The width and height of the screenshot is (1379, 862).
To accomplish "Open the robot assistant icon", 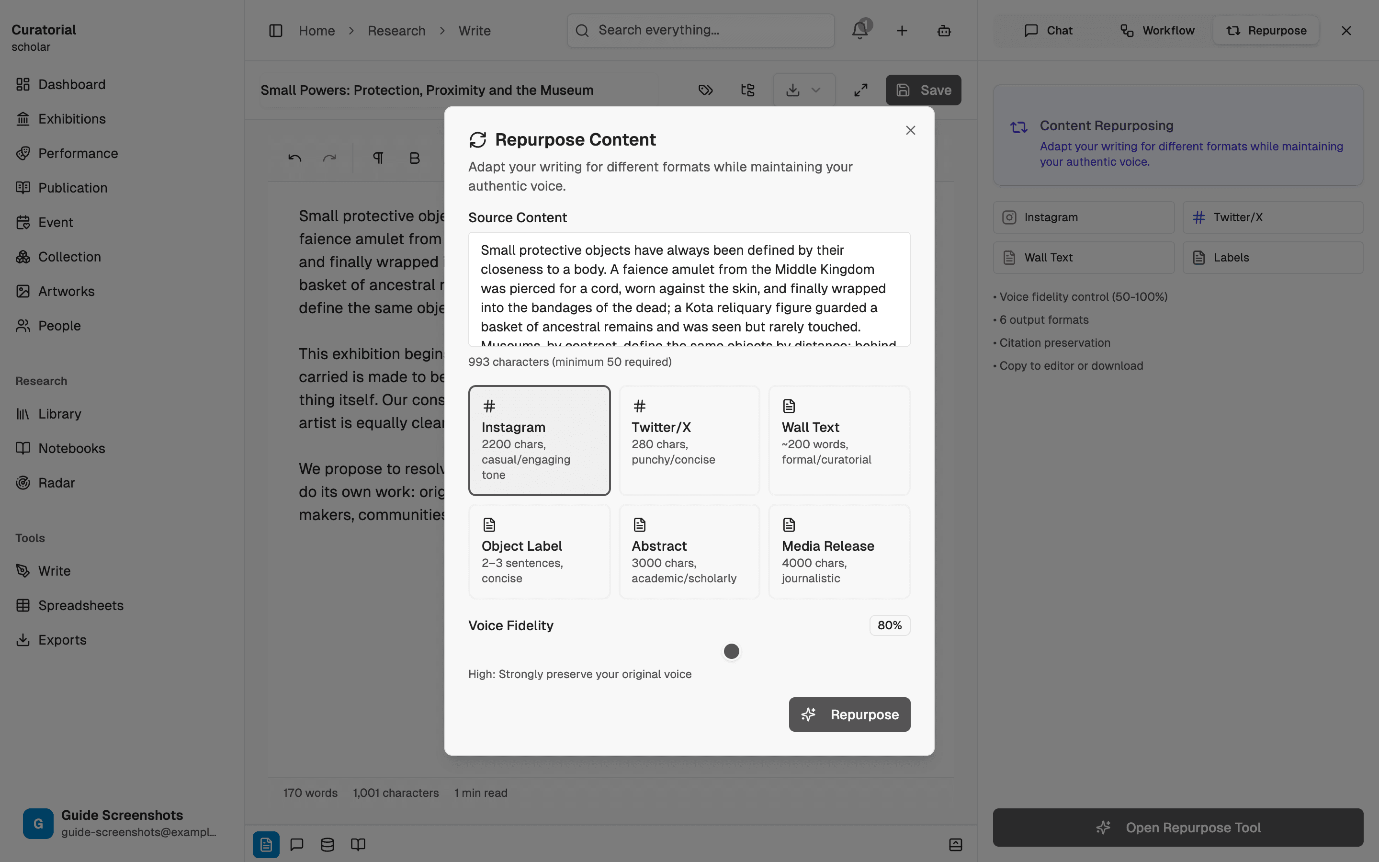I will (x=944, y=31).
